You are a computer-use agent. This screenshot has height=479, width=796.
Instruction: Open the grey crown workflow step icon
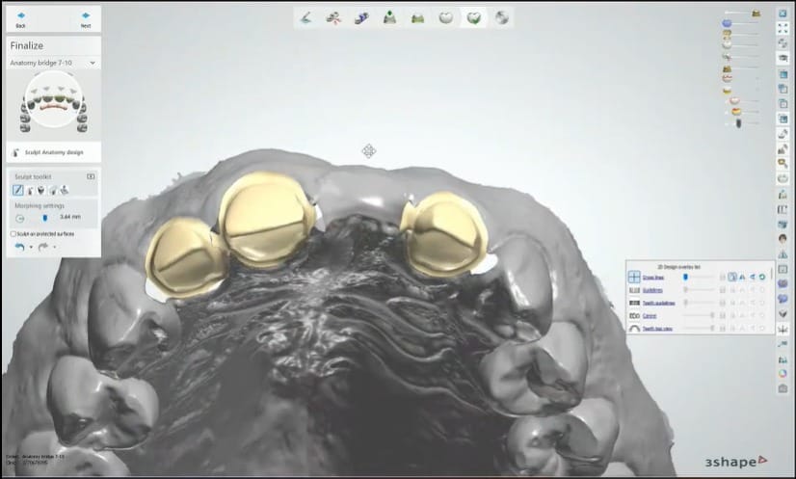446,18
